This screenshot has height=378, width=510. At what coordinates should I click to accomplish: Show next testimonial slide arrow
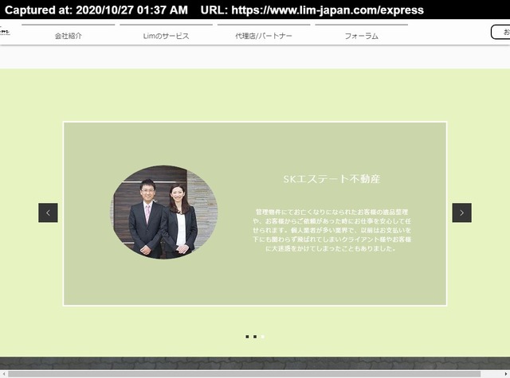[461, 212]
